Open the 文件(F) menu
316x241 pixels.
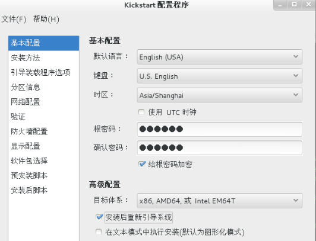click(x=14, y=20)
